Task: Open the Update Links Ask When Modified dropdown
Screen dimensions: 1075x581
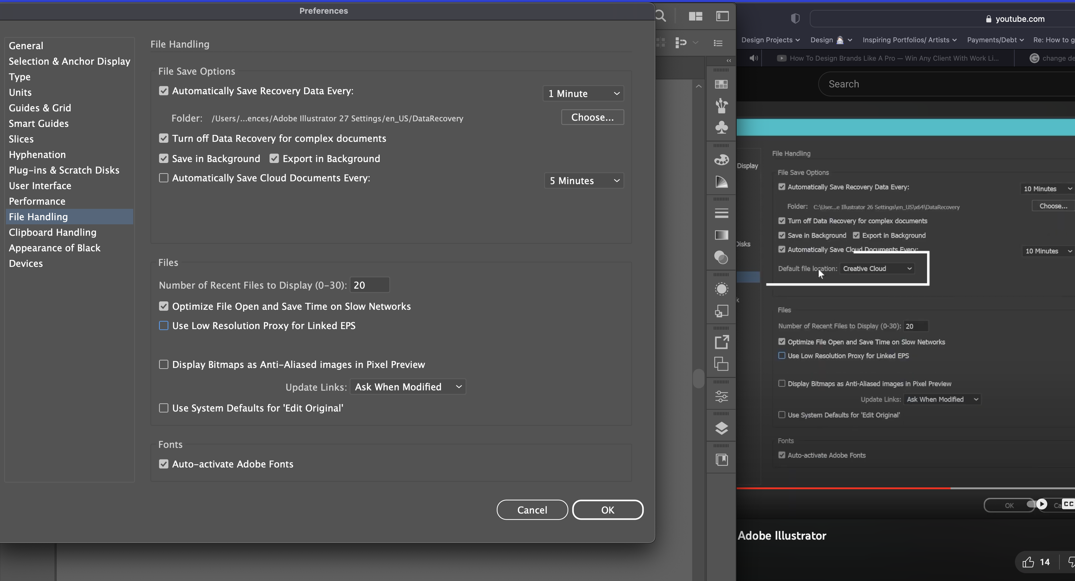Action: click(x=408, y=387)
